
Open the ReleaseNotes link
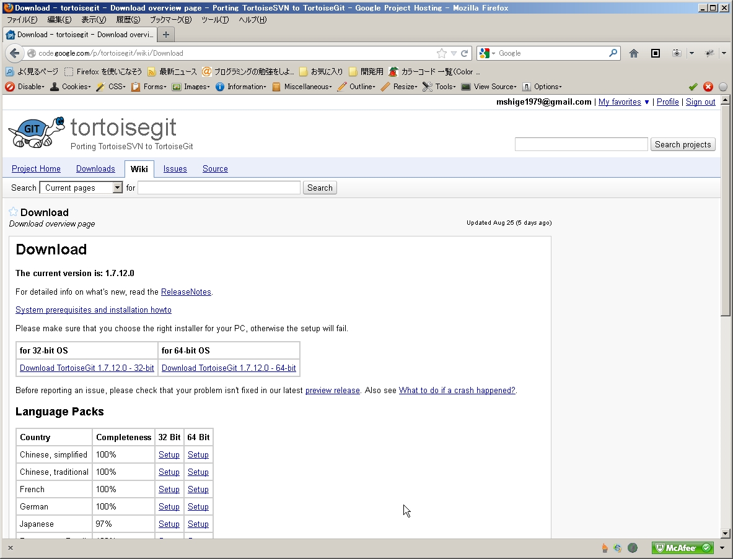pos(186,292)
